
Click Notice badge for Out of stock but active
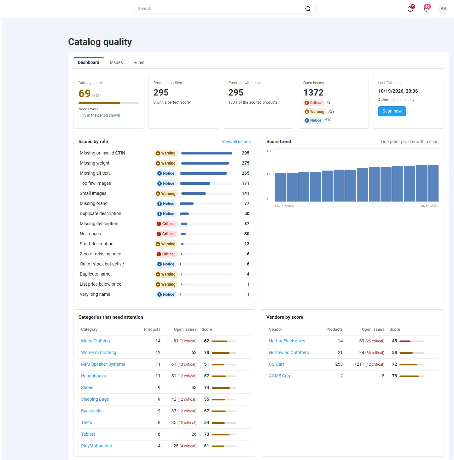tap(166, 264)
